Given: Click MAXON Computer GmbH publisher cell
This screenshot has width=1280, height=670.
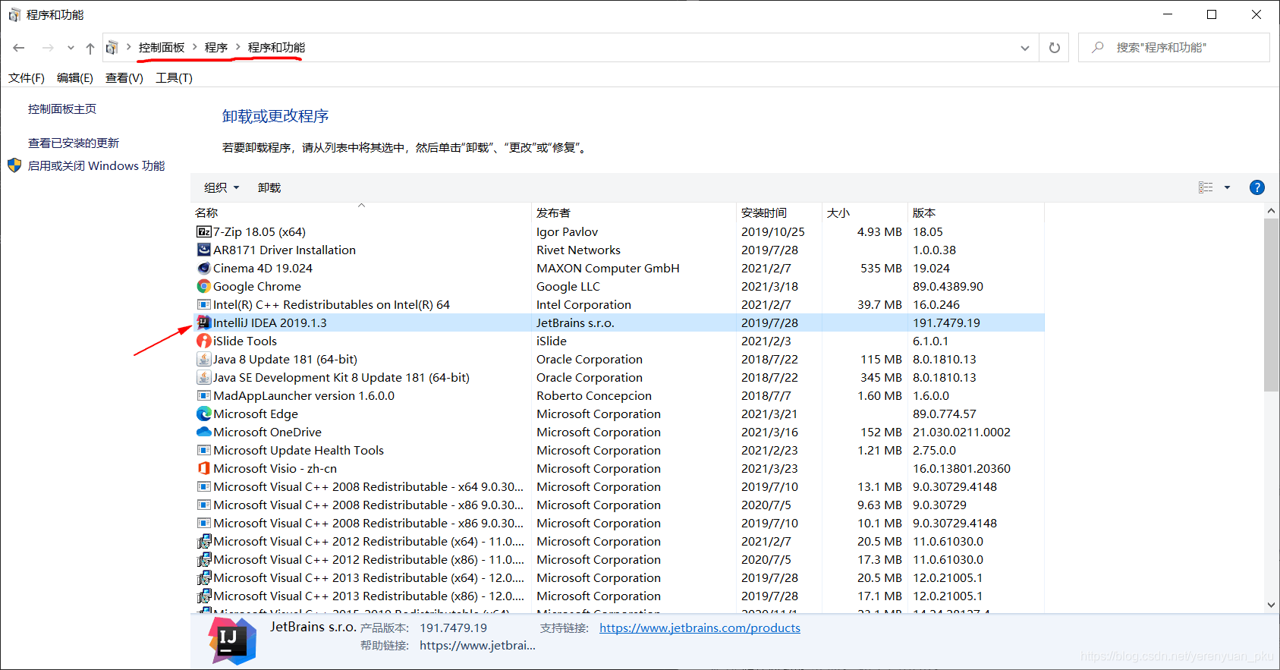Looking at the screenshot, I should coord(608,269).
